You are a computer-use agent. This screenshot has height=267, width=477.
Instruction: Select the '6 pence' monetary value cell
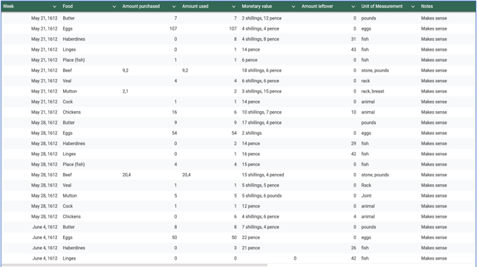[x=249, y=60]
